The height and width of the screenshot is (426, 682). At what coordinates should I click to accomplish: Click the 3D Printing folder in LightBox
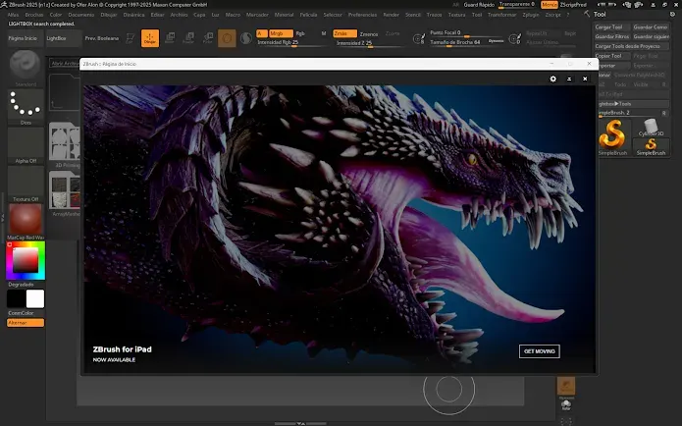coord(65,145)
